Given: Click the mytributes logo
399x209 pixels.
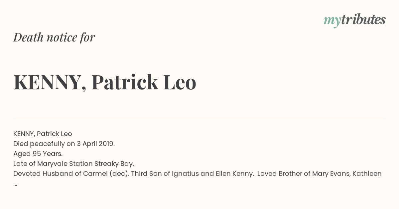Looking at the screenshot, I should 354,20.
